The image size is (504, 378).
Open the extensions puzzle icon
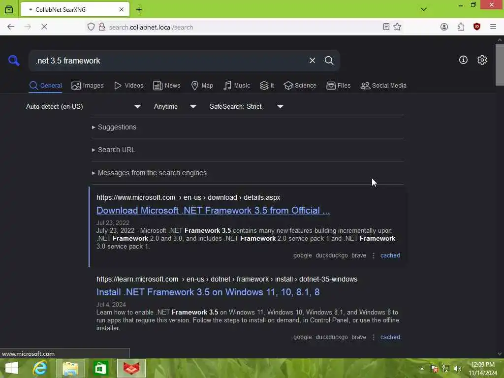tap(461, 27)
